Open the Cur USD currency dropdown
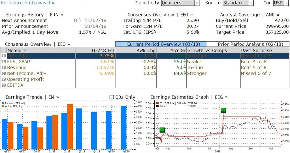290x153 pixels. (281, 3)
